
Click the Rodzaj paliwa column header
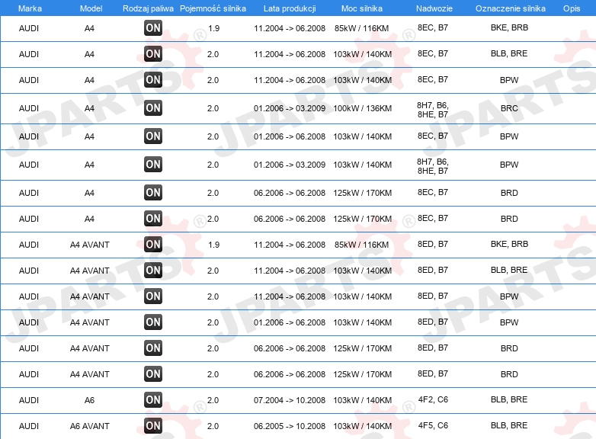pos(148,8)
